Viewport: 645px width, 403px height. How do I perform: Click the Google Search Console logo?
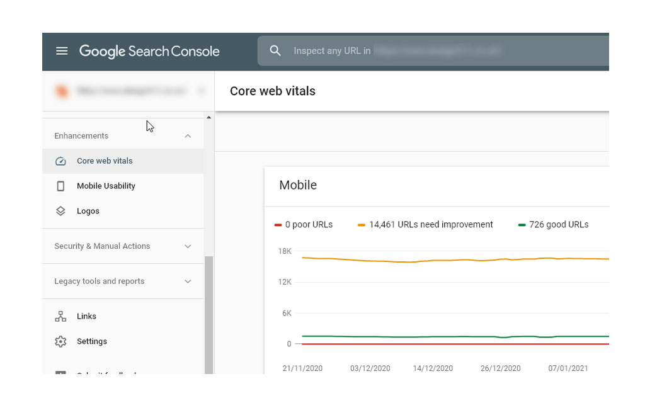click(149, 52)
